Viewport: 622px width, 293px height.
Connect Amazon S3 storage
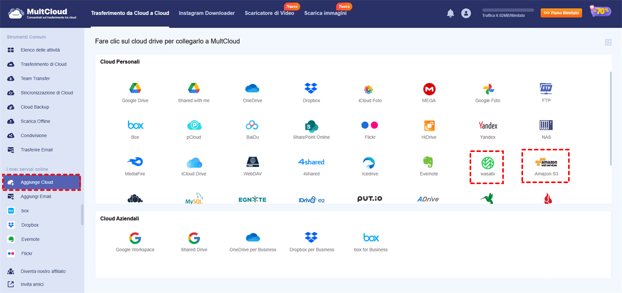point(546,166)
